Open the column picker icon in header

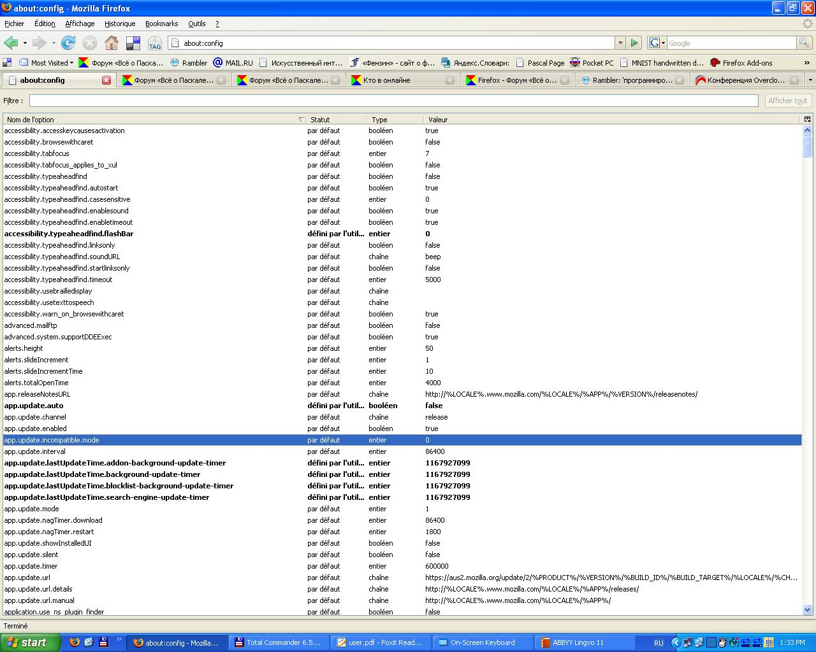(x=807, y=119)
